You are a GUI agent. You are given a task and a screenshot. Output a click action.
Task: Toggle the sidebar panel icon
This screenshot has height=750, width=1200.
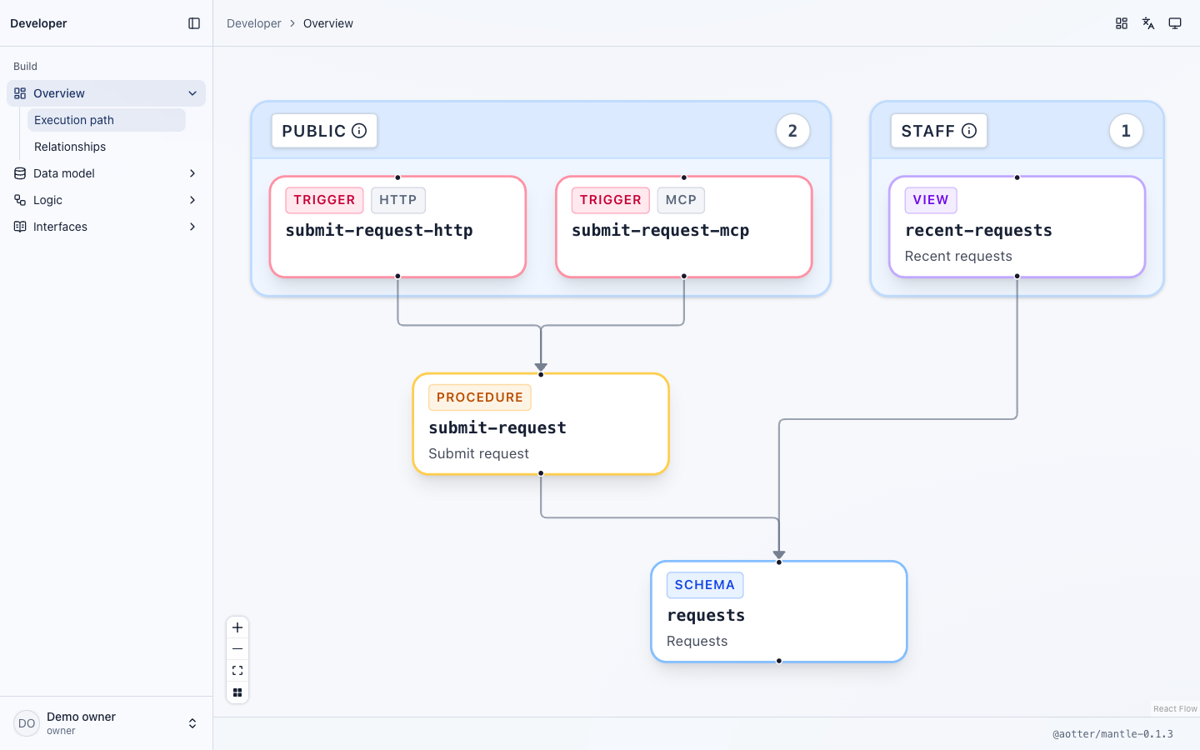[194, 23]
